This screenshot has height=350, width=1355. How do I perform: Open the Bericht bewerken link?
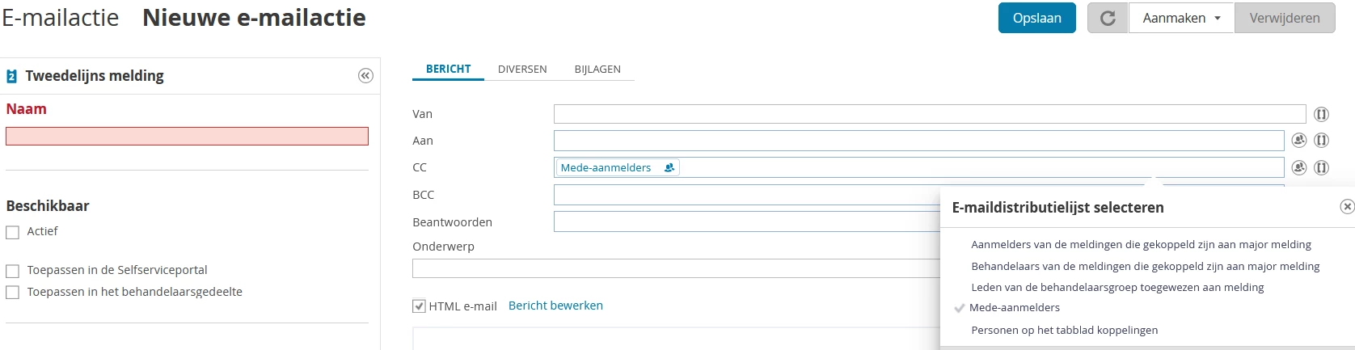[x=555, y=306]
